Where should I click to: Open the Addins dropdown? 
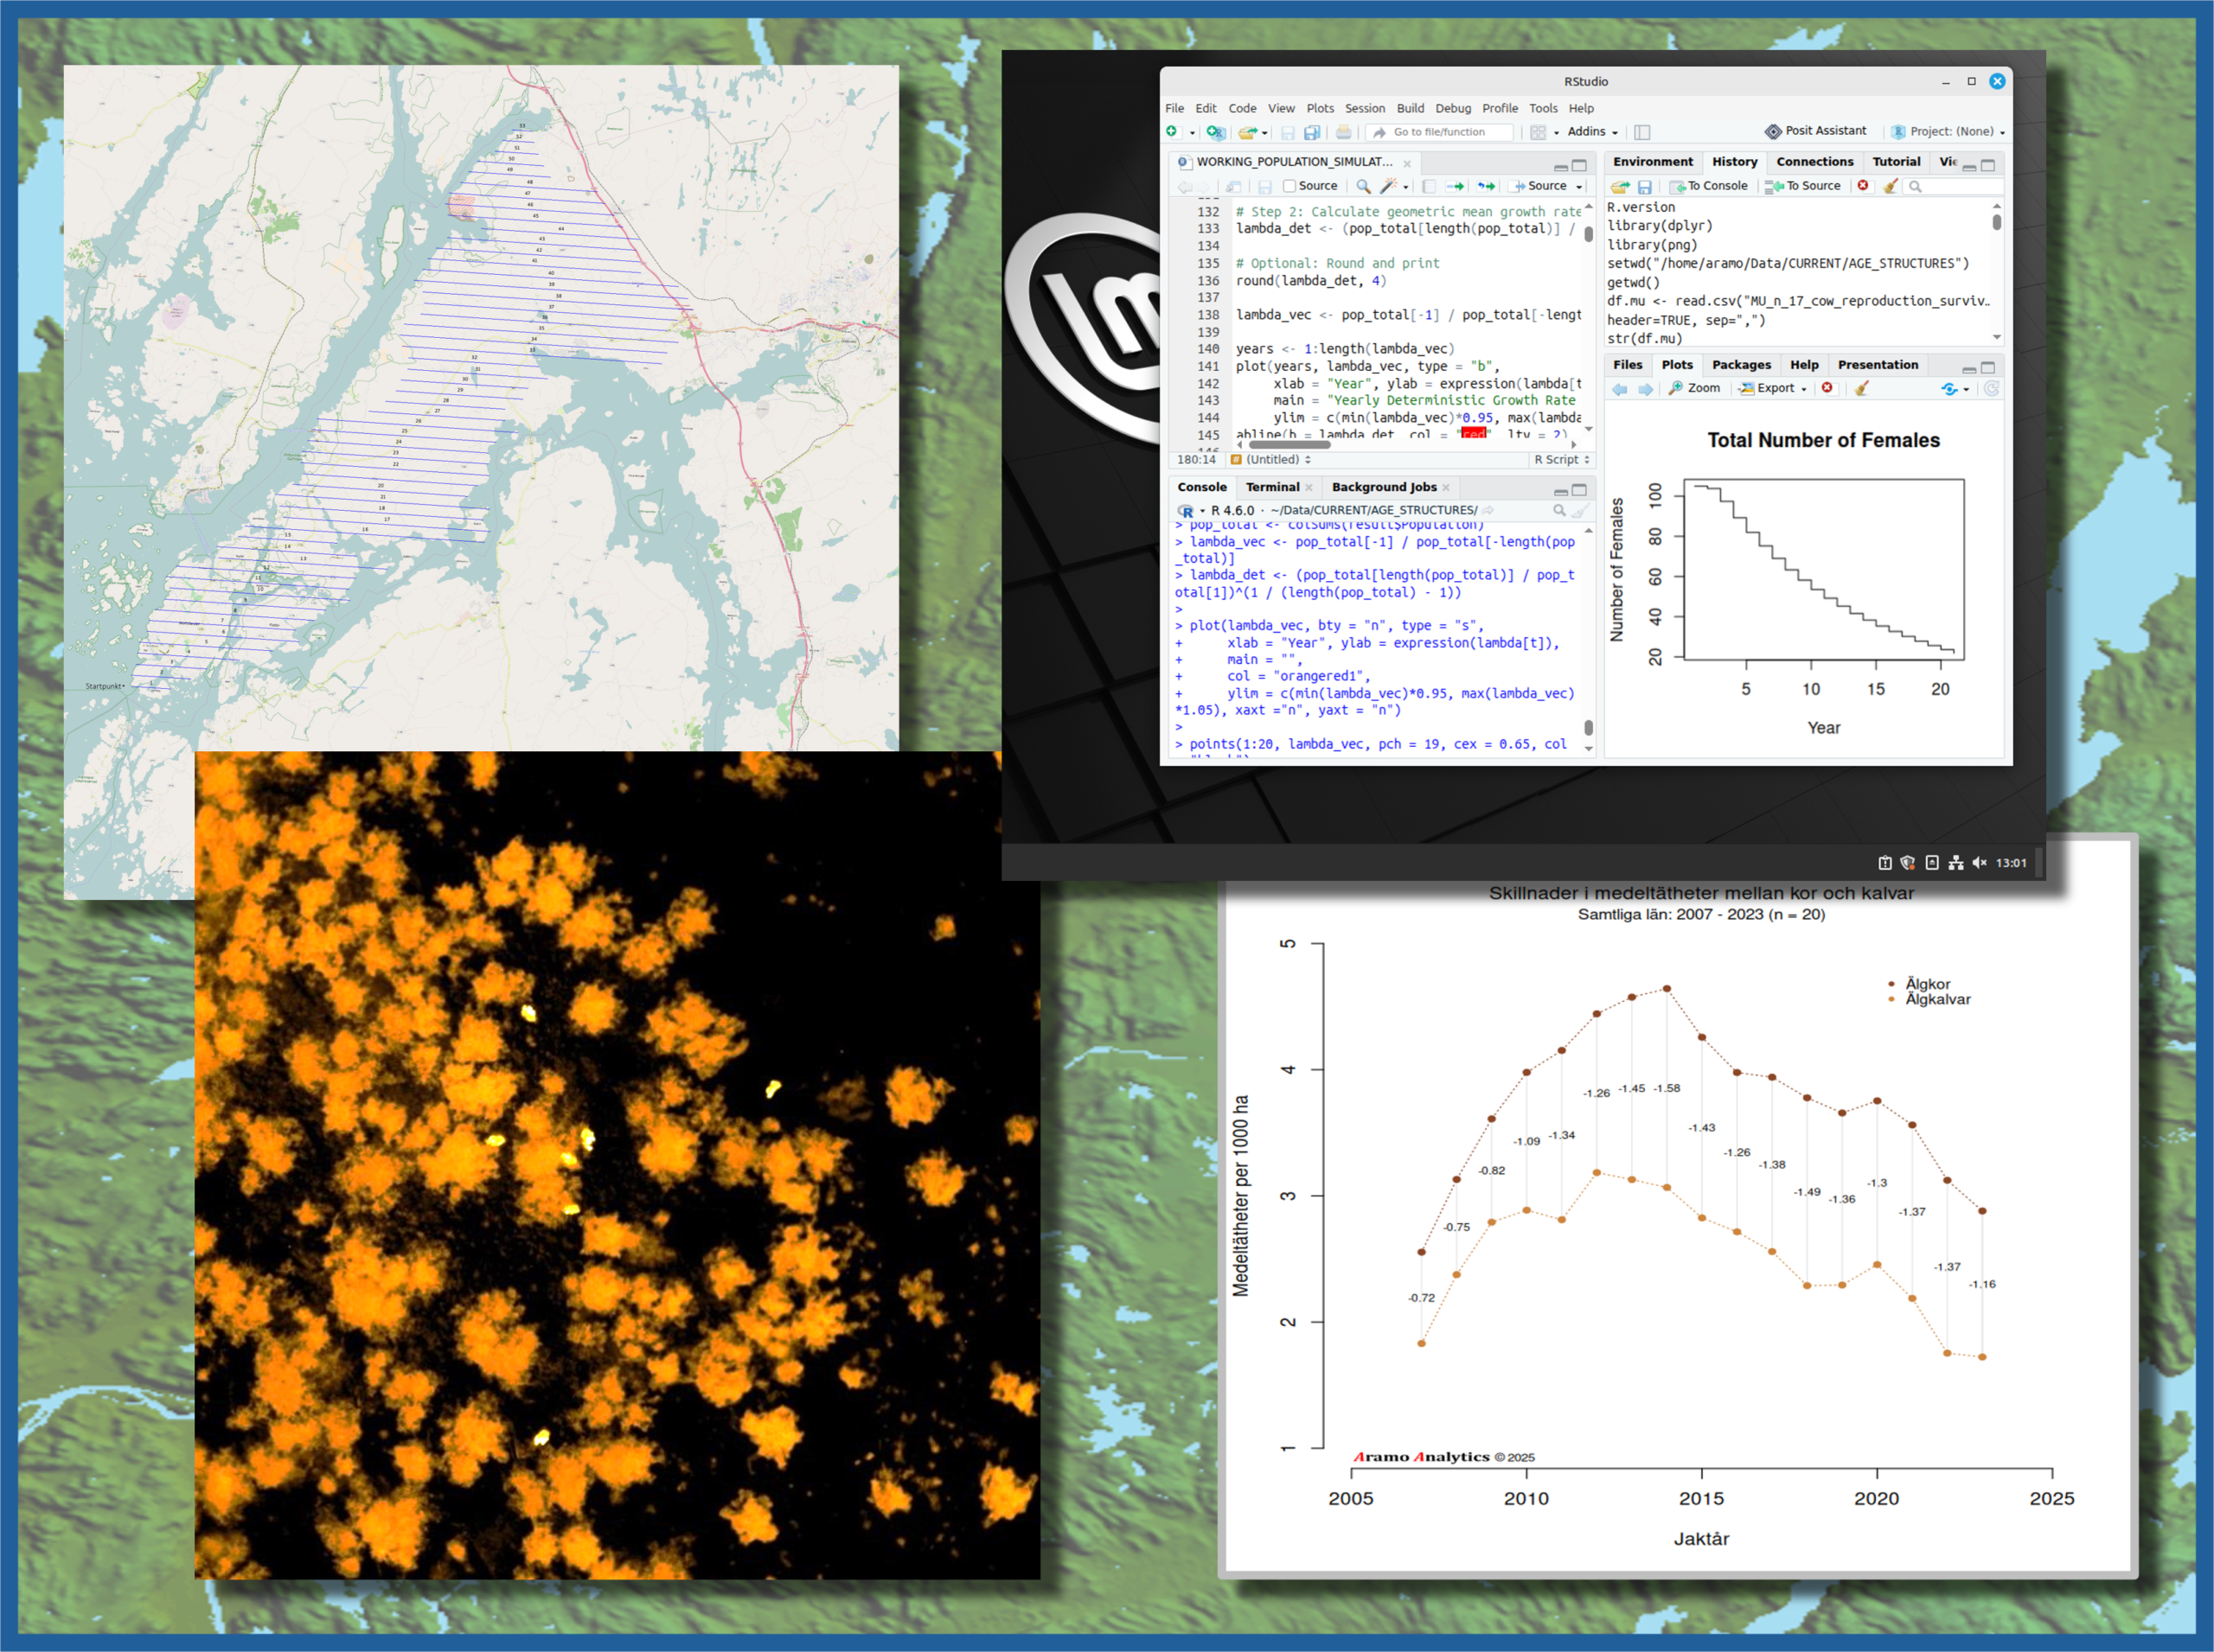click(1593, 132)
